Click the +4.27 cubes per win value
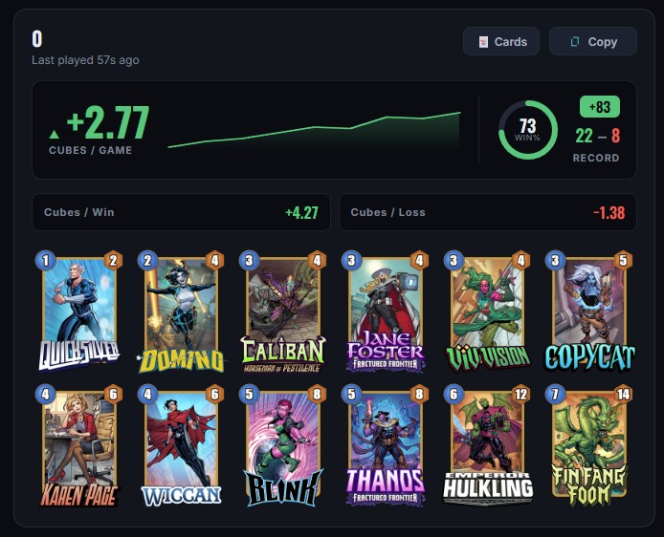Screen dimensions: 664x537 [302, 213]
